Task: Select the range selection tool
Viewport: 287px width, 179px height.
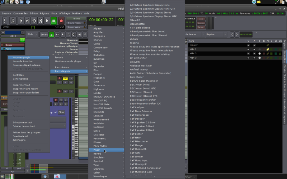Action: (x=57, y=35)
